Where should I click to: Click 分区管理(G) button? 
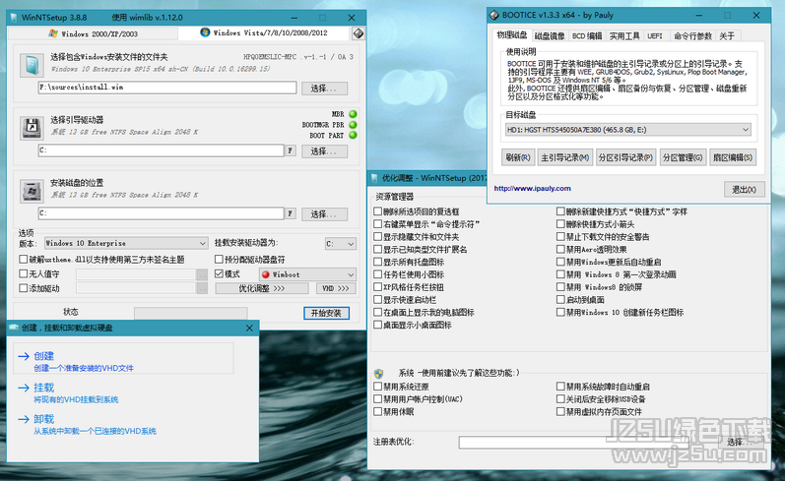683,157
